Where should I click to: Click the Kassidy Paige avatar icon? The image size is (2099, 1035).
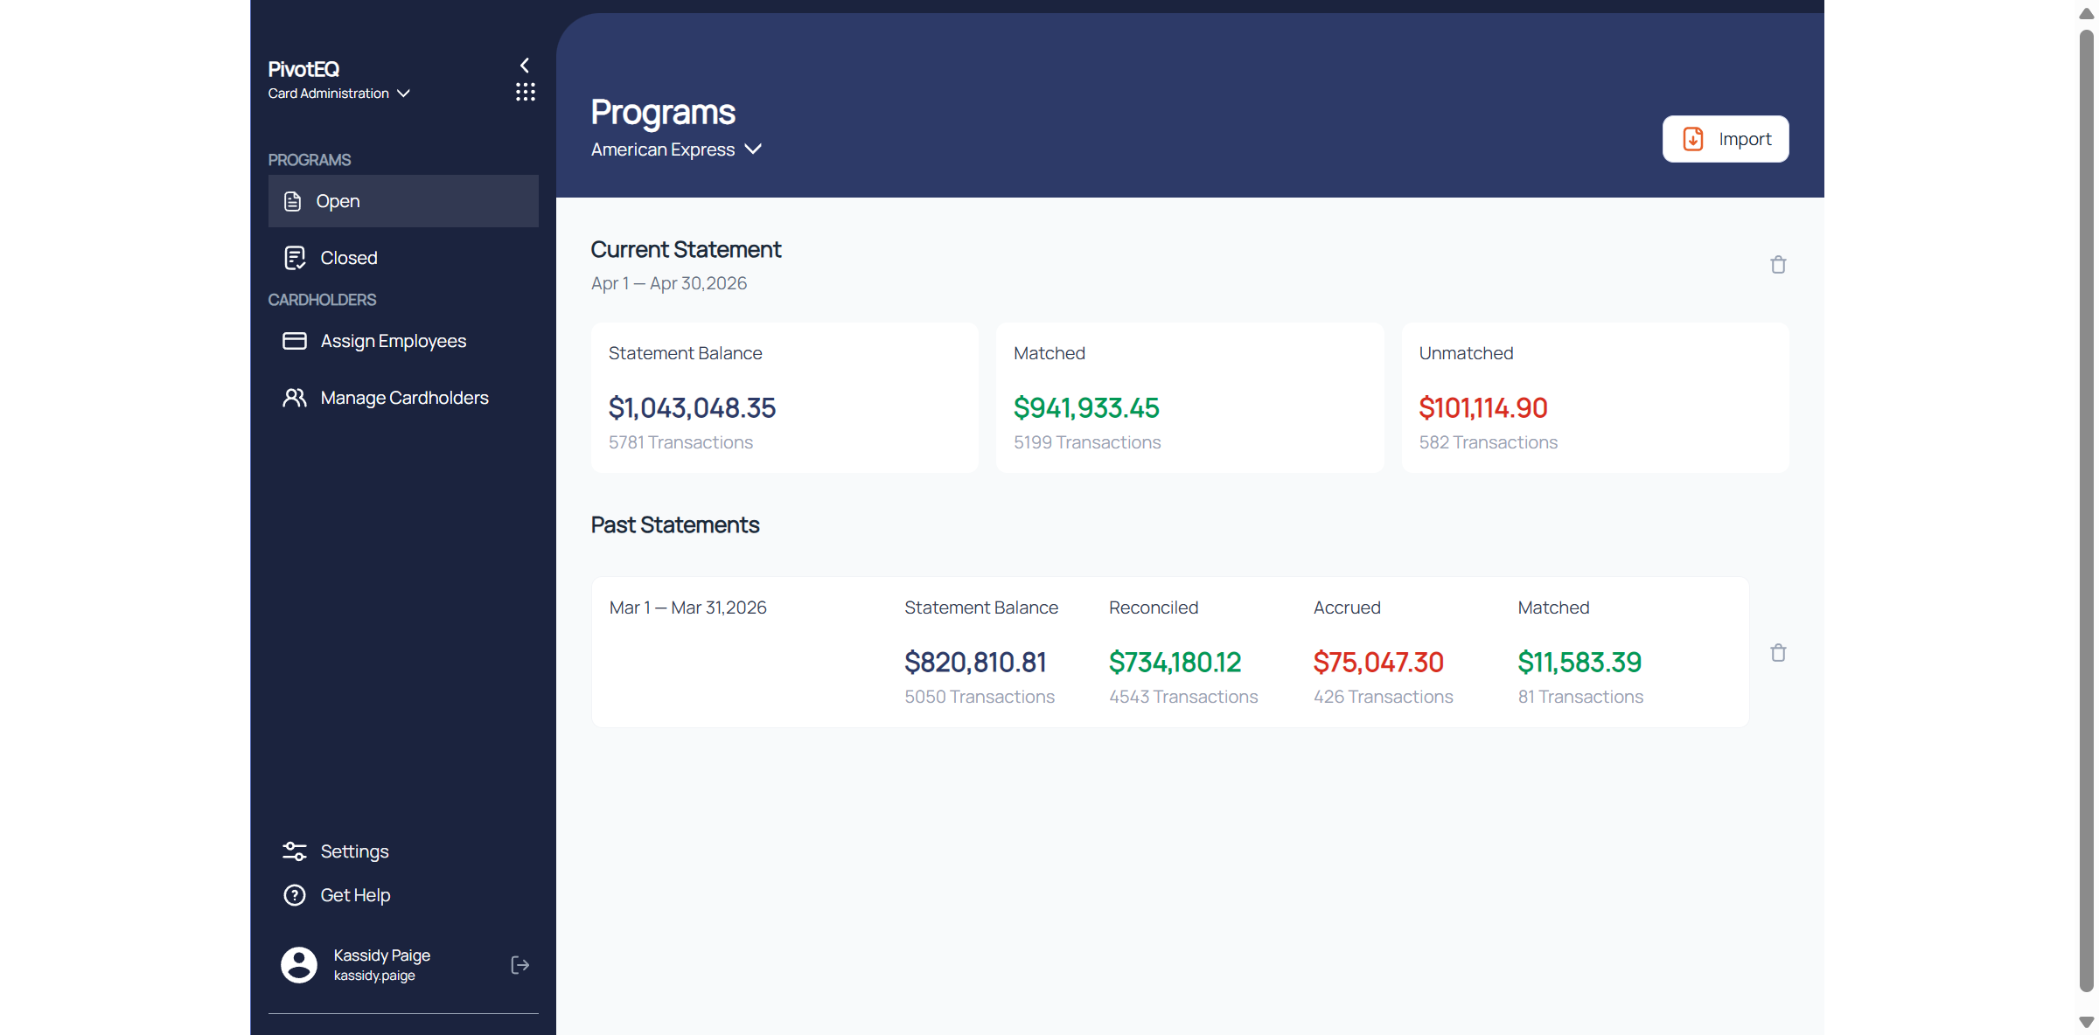coord(299,965)
